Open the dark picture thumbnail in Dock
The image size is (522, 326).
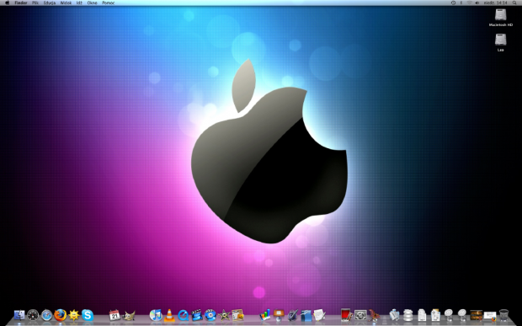tap(476, 315)
